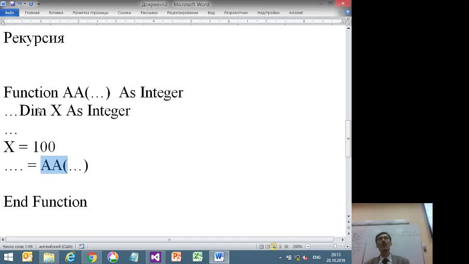
Task: Open the Windows Start button
Action: click(8, 257)
